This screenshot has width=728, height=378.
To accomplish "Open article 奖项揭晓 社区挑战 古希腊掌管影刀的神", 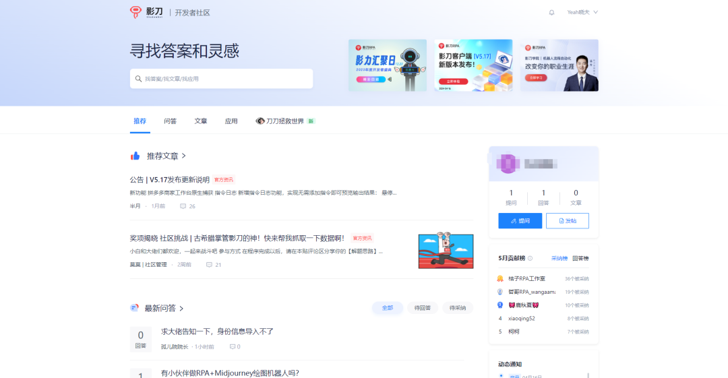I will tap(237, 239).
